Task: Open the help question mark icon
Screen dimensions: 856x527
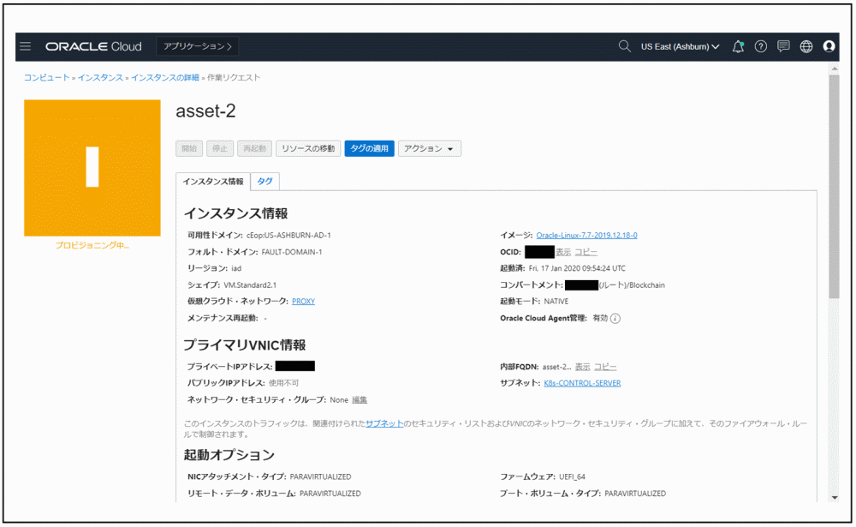Action: click(760, 46)
